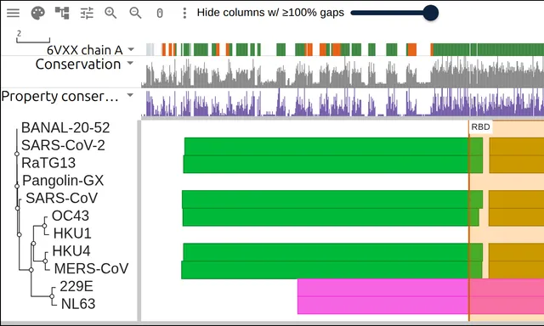Click the 6VXX chain A colored annotation track
The image size is (544, 326).
pos(345,49)
